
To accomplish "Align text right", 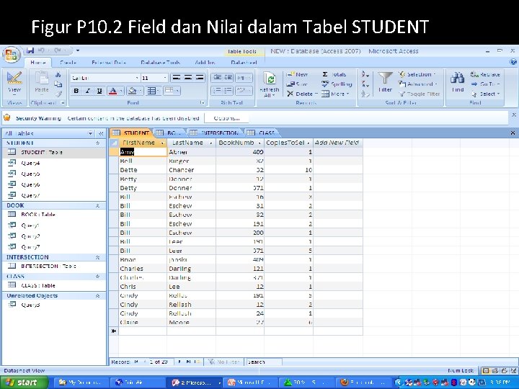I will tap(200, 78).
